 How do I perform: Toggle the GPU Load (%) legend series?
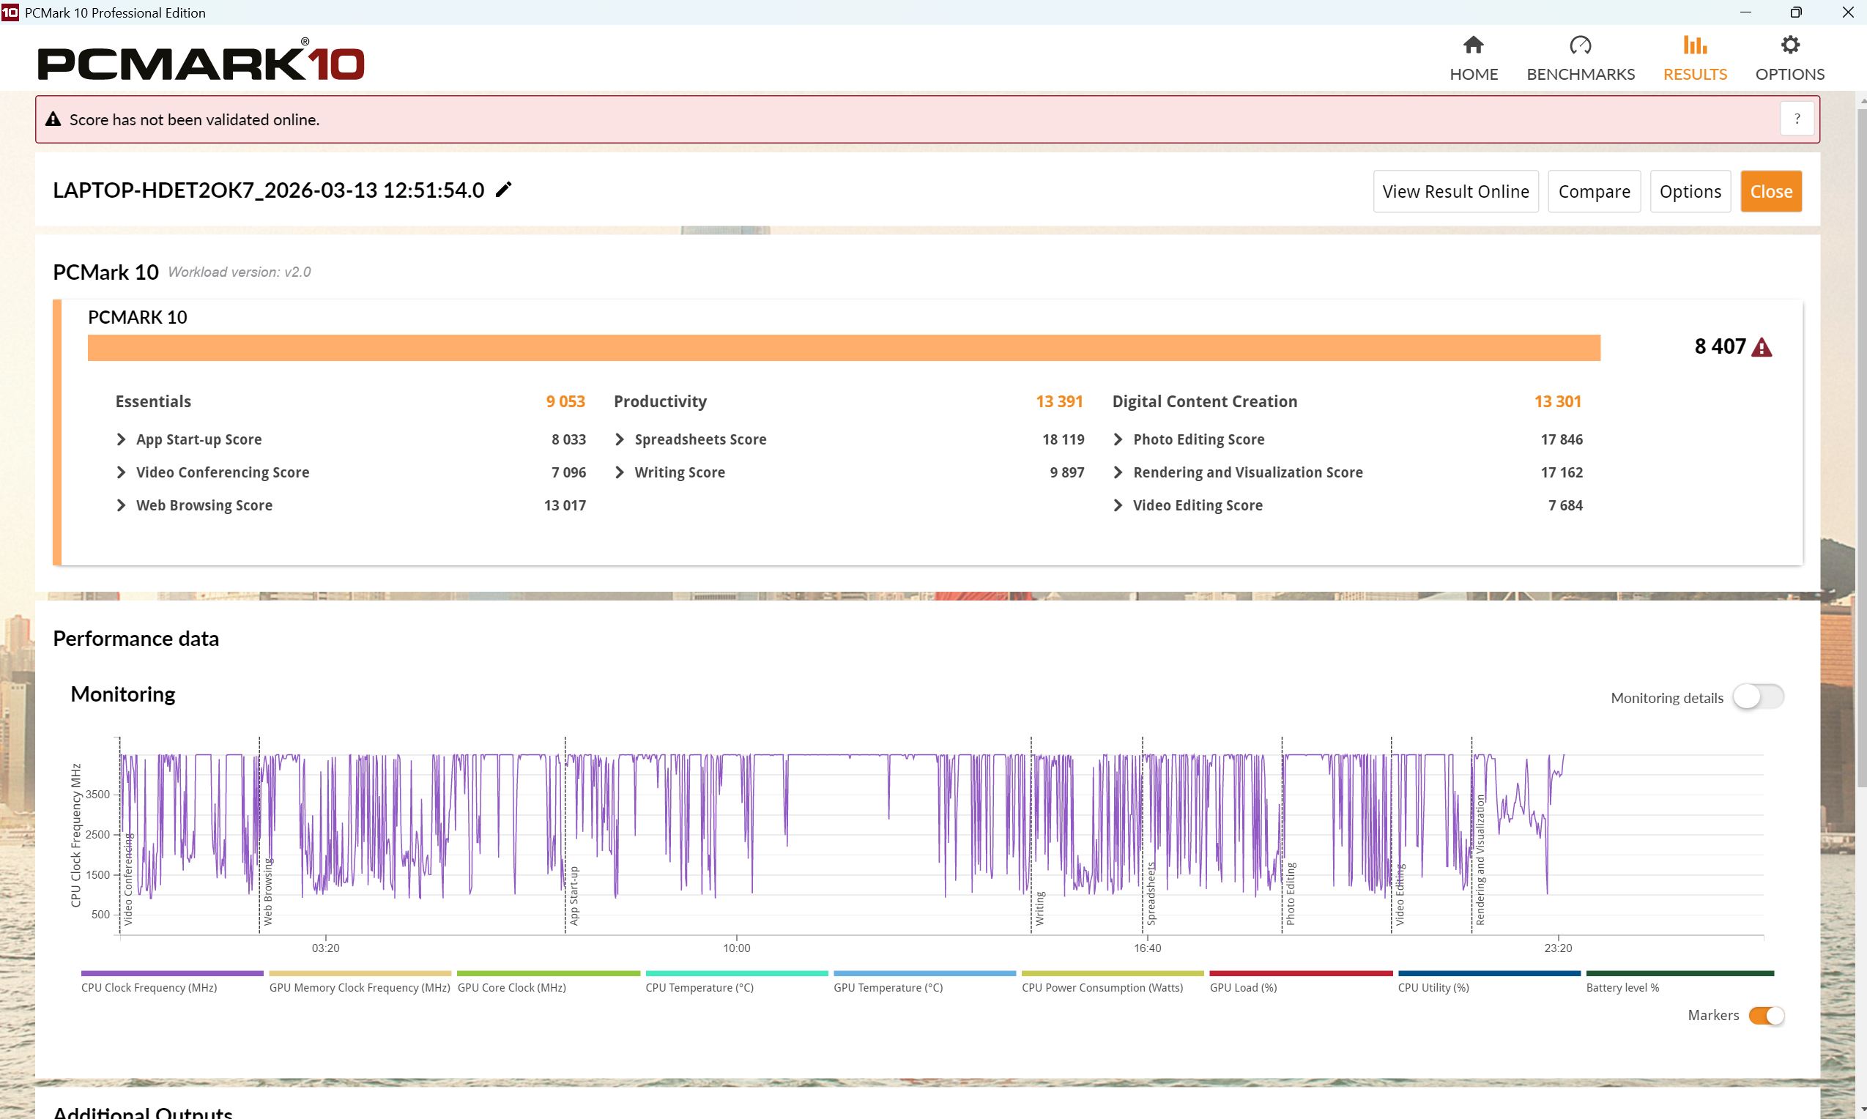coord(1300,973)
